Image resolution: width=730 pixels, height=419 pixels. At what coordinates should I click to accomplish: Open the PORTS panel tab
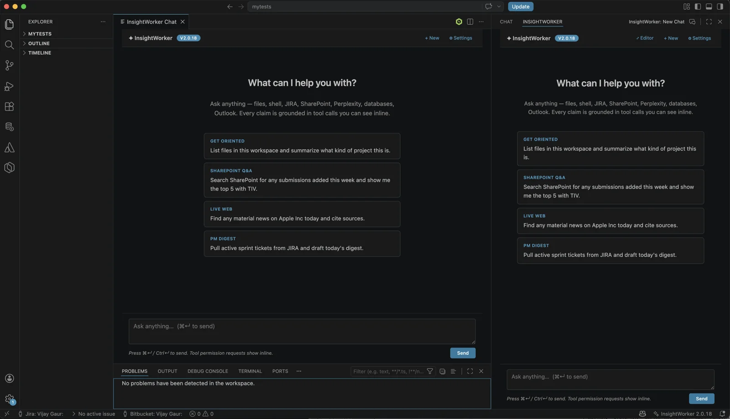(280, 371)
